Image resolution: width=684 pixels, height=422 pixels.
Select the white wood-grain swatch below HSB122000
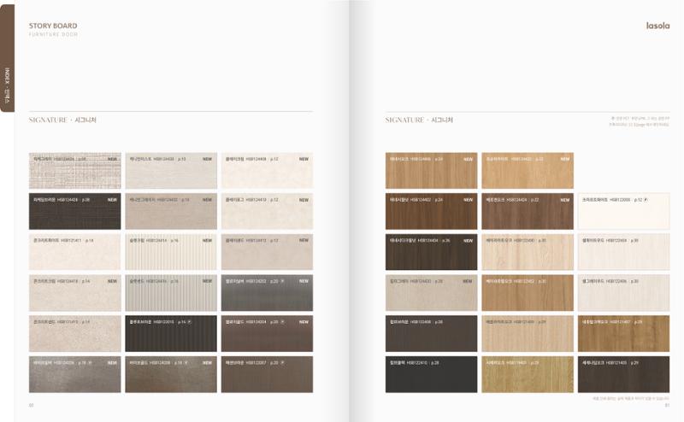624,252
